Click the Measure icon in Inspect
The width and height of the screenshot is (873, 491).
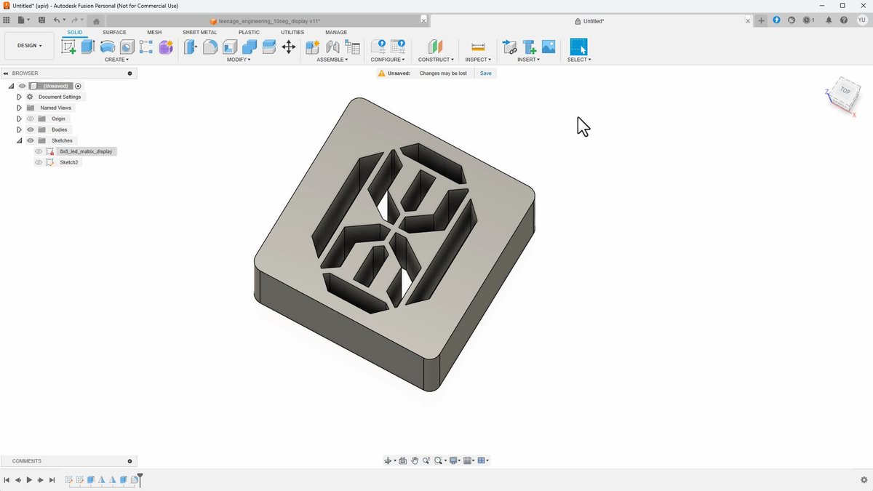point(478,47)
